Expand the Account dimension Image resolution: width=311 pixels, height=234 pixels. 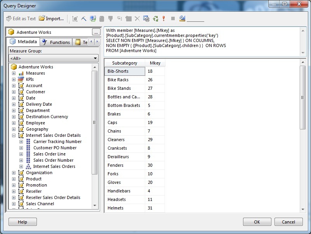pyautogui.click(x=14, y=86)
